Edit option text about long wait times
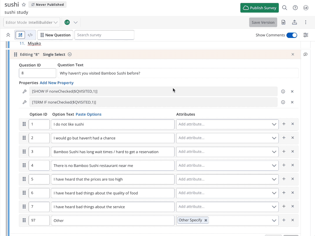This screenshot has height=236, width=315. [x=113, y=152]
